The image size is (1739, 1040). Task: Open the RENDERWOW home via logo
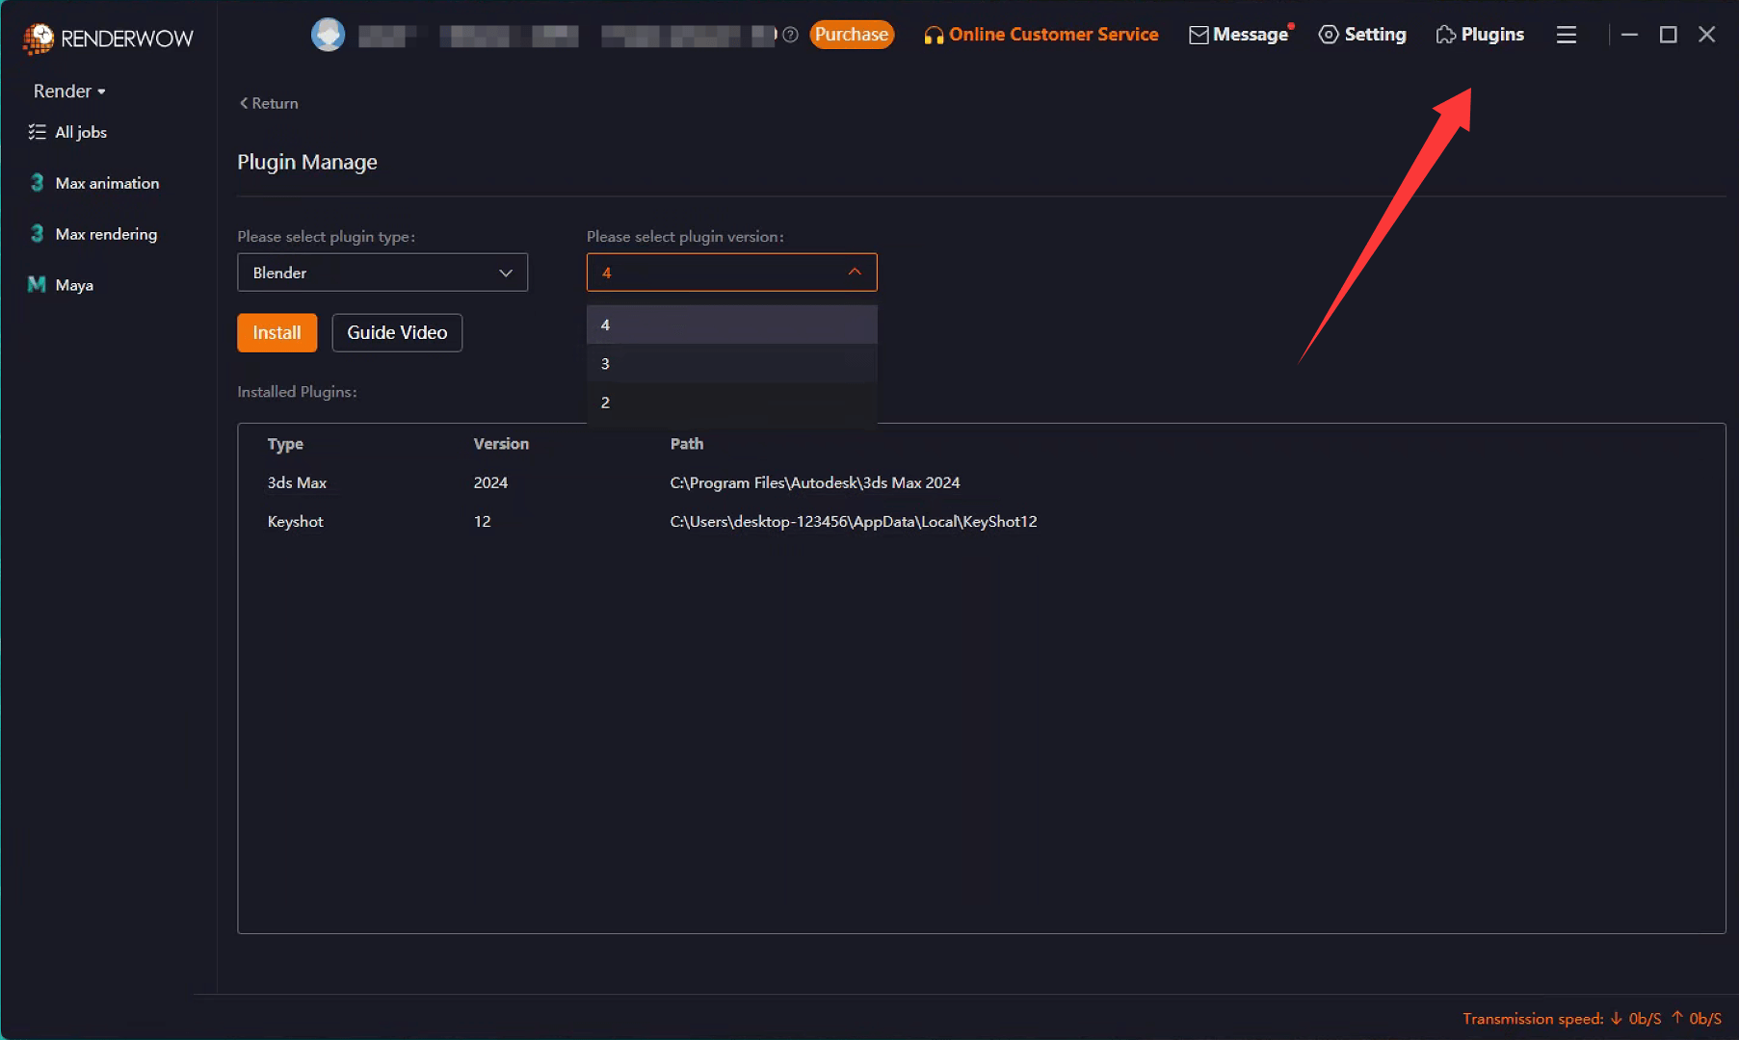(106, 39)
